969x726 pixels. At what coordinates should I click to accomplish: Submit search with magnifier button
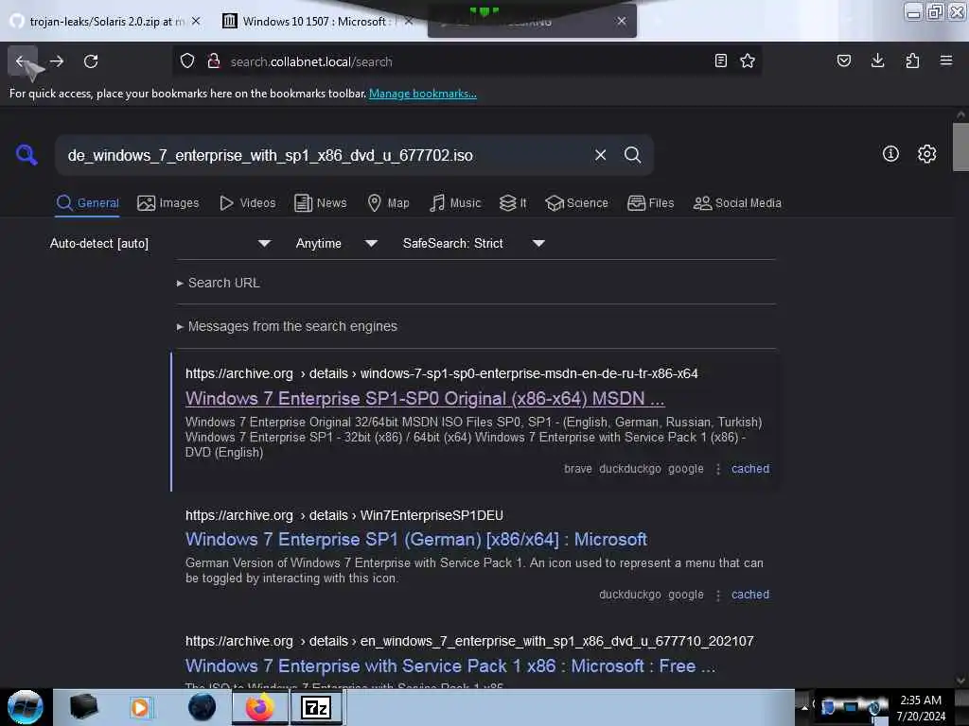pos(632,155)
